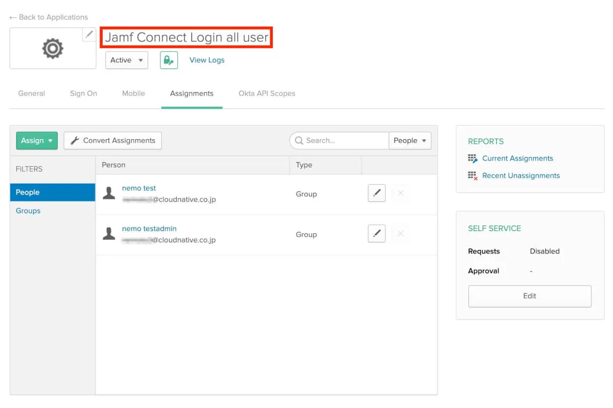Click the search magnifier icon
The width and height of the screenshot is (613, 408).
tap(299, 141)
